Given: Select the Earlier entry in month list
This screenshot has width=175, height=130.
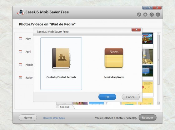Looking at the screenshot, I should [24, 78].
